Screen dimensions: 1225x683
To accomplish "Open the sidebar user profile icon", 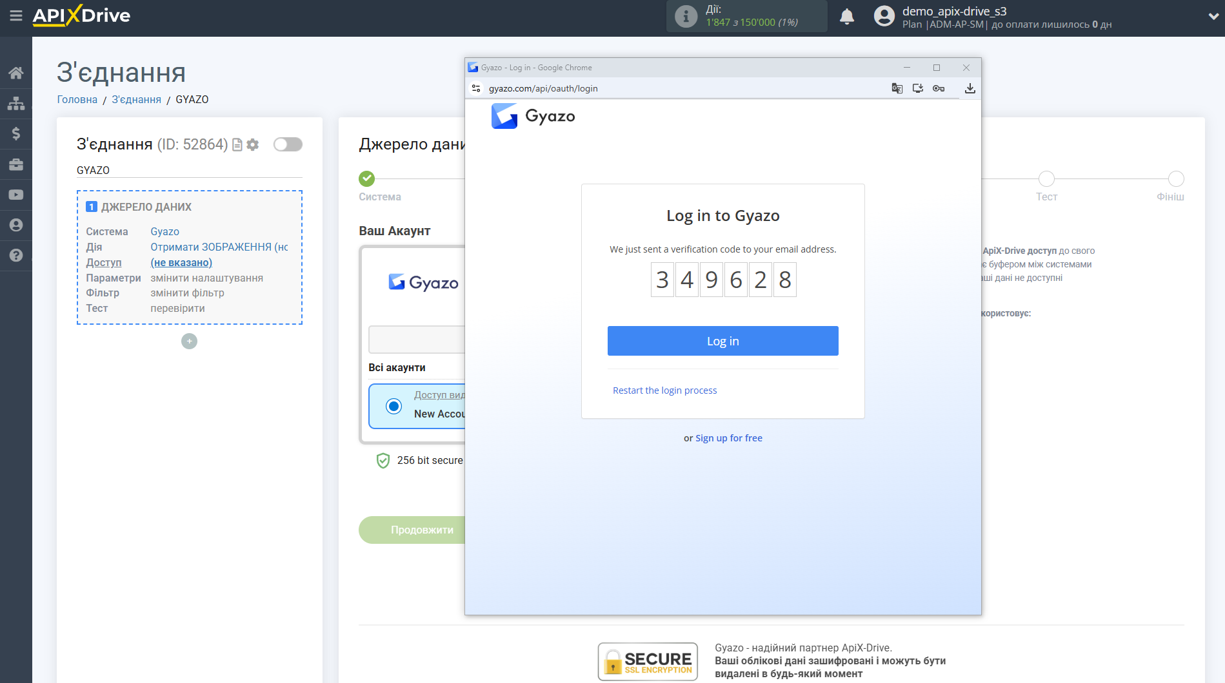I will pos(16,224).
